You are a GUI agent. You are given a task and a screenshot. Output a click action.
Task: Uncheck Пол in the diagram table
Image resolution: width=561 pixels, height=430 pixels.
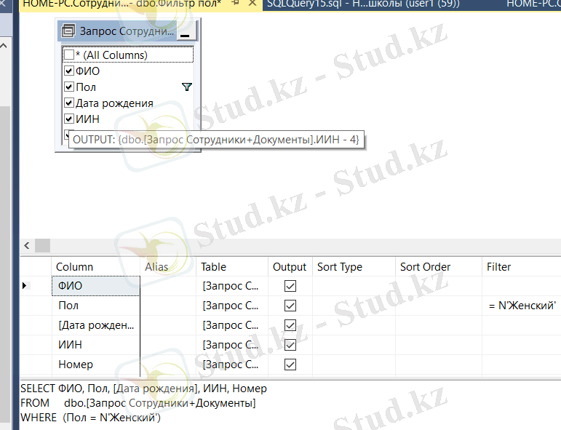tap(68, 87)
